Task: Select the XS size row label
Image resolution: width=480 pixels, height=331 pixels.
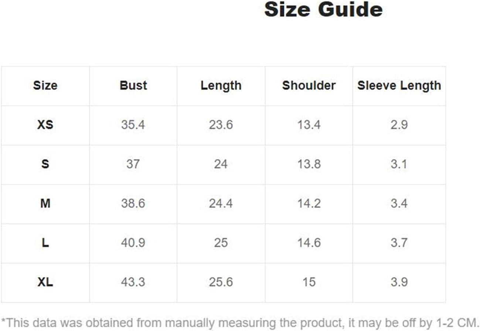Action: [x=45, y=125]
